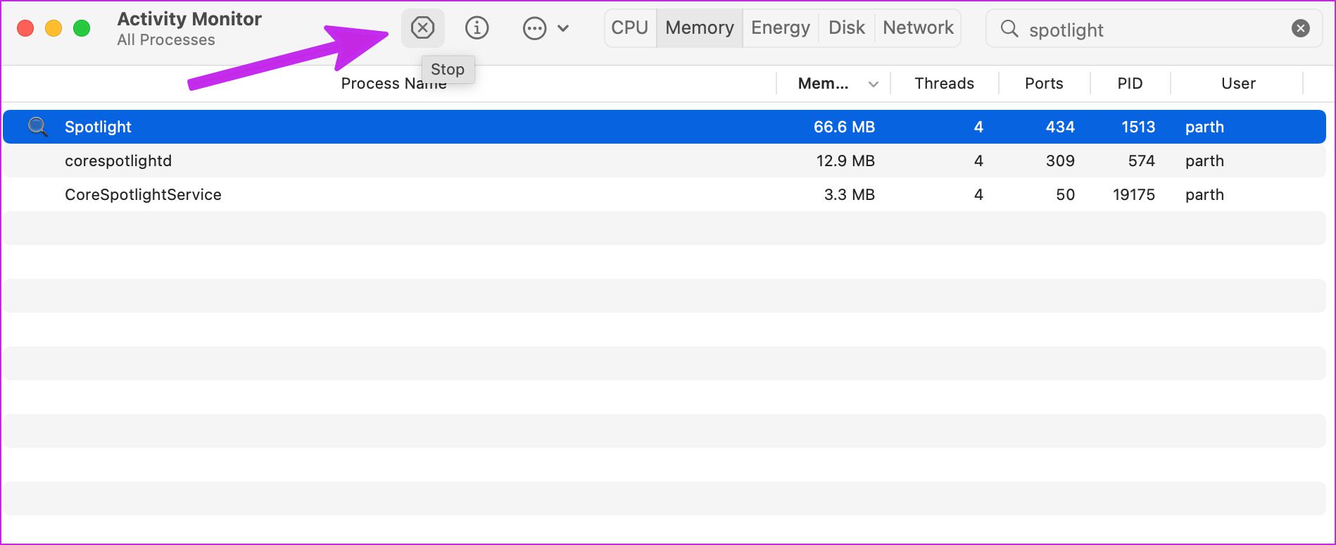The height and width of the screenshot is (545, 1336).
Task: Open process info with the inspect icon
Action: 477,28
